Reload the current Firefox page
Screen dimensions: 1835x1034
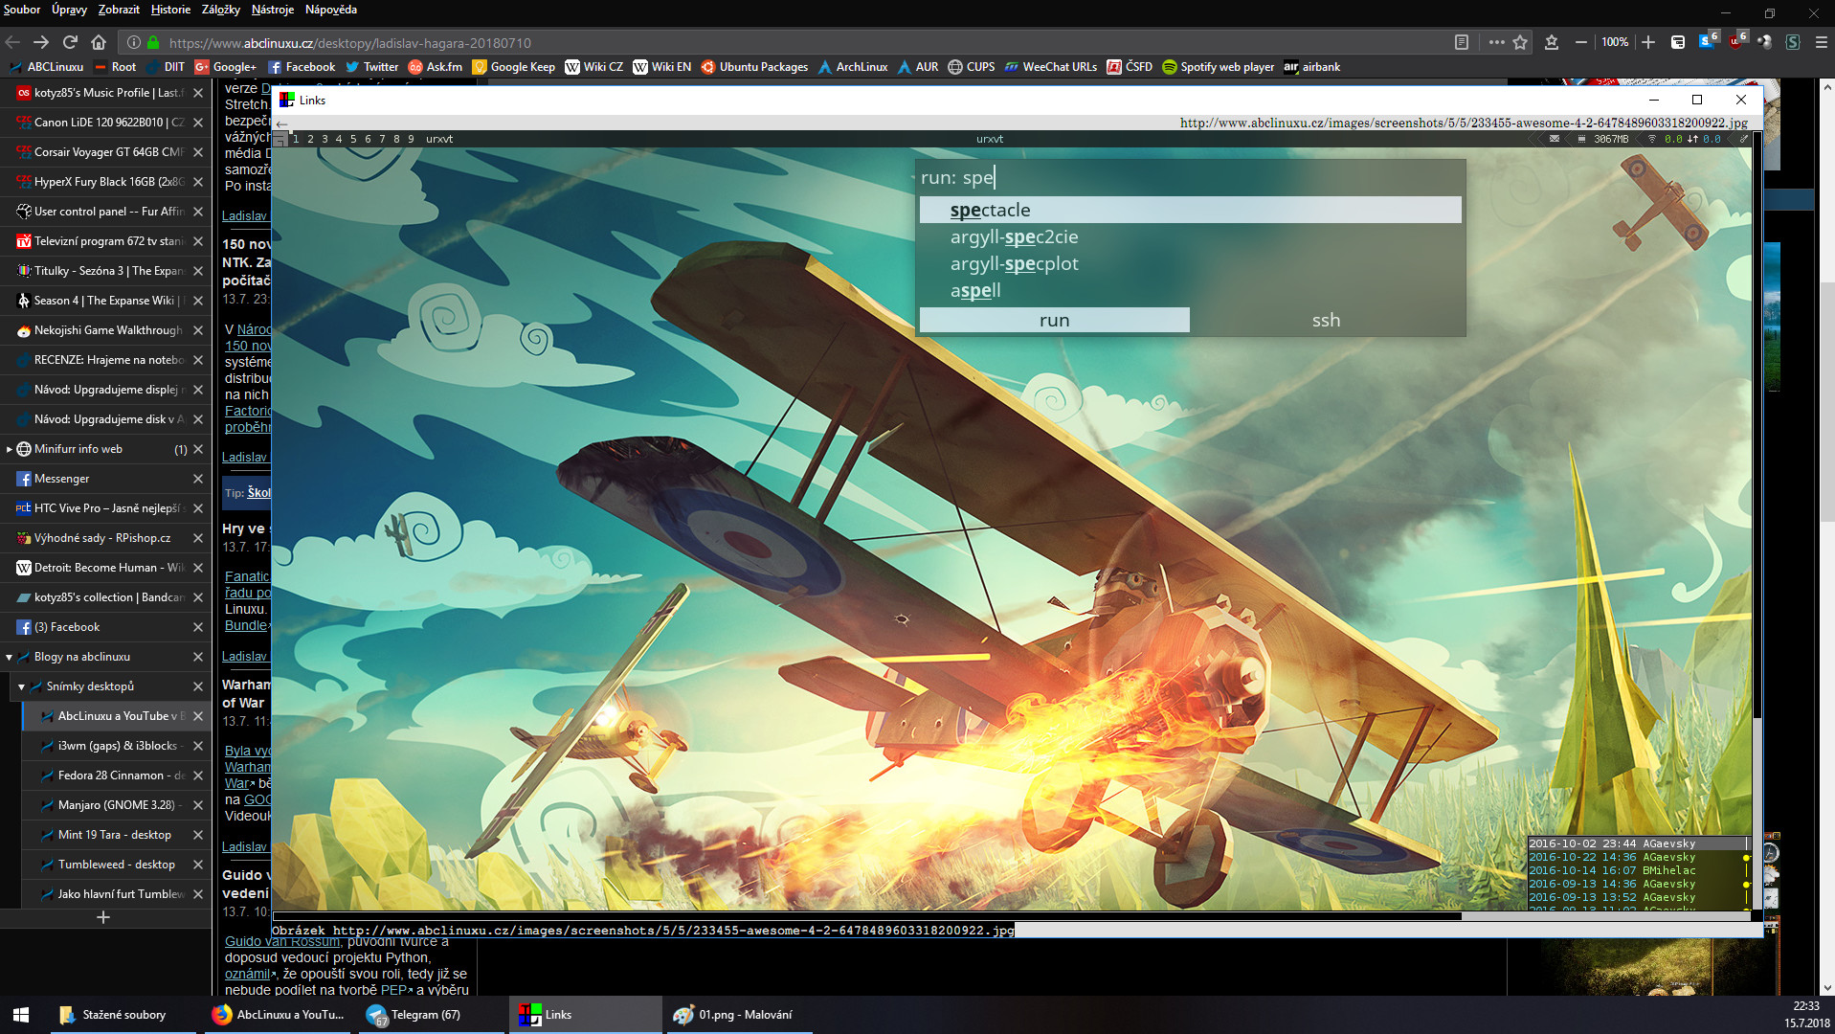70,42
